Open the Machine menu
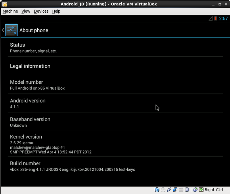The image size is (230, 194). (x=10, y=11)
